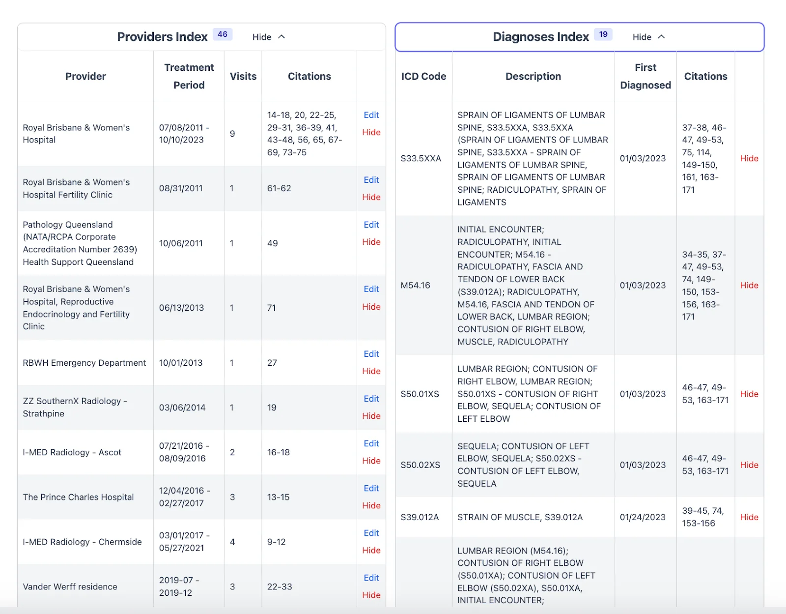Edit ZZ SouthernX Radiology - Strathpine entry
Viewport: 786px width, 614px height.
[x=371, y=399]
